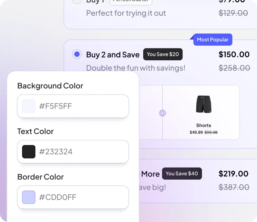Click the Double the fun with savings text
This screenshot has height=222, width=257.
tap(136, 68)
